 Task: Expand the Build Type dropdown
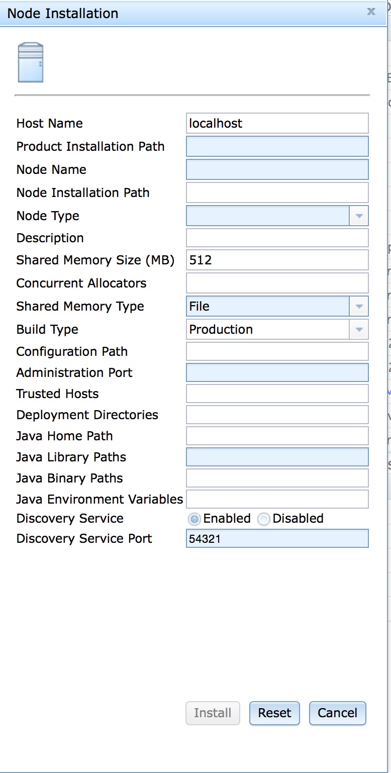tap(359, 329)
